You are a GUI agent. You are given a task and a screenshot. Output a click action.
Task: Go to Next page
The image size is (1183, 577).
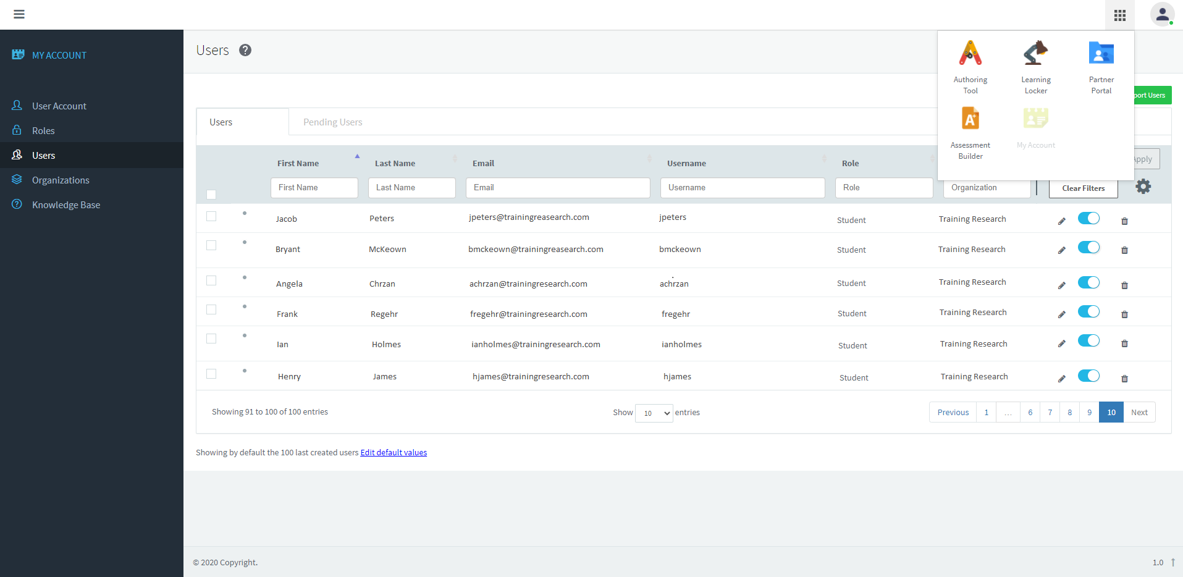click(x=1139, y=412)
